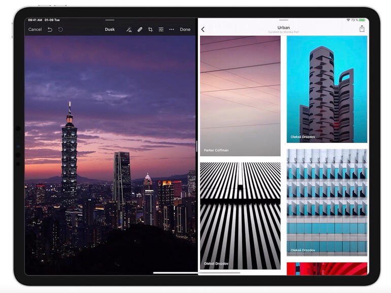The height and width of the screenshot is (293, 391).
Task: Tap the left app's multitasking grabber
Action: [110, 20]
